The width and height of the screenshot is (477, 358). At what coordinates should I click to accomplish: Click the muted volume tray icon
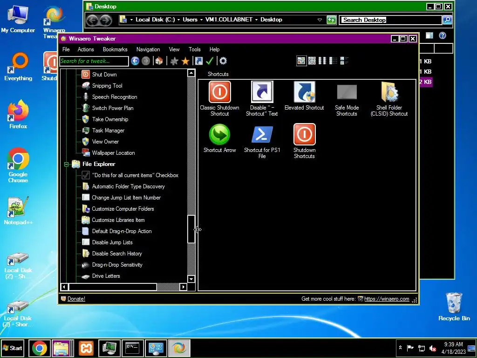click(x=432, y=348)
